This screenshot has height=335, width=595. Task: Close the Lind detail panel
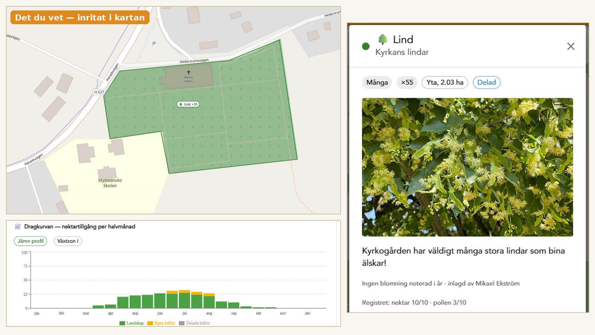pyautogui.click(x=570, y=46)
